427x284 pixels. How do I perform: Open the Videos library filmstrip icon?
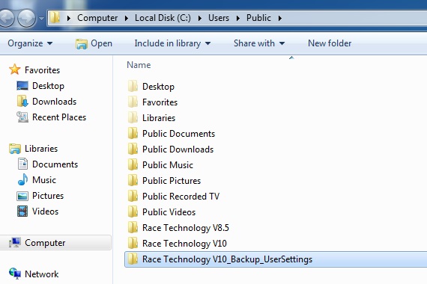point(22,212)
